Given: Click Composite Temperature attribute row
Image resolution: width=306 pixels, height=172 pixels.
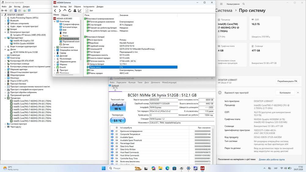Looking at the screenshot, I should pos(161,134).
